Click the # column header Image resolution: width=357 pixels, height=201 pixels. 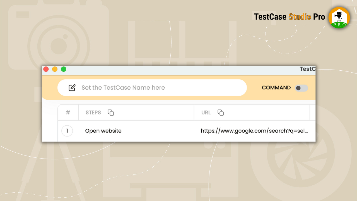tap(67, 113)
